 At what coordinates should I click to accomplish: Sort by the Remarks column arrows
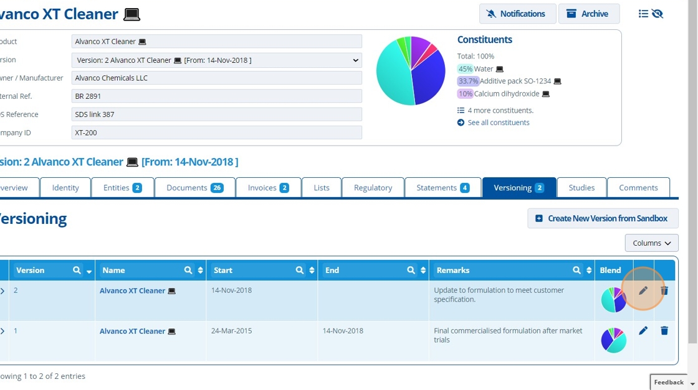589,270
